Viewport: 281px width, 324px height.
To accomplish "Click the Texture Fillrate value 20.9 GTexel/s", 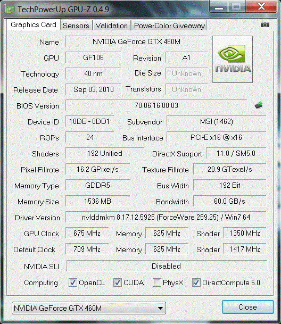I will (x=230, y=169).
